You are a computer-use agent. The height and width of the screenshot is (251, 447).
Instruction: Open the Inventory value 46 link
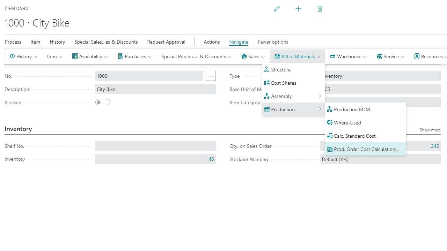[x=211, y=159]
